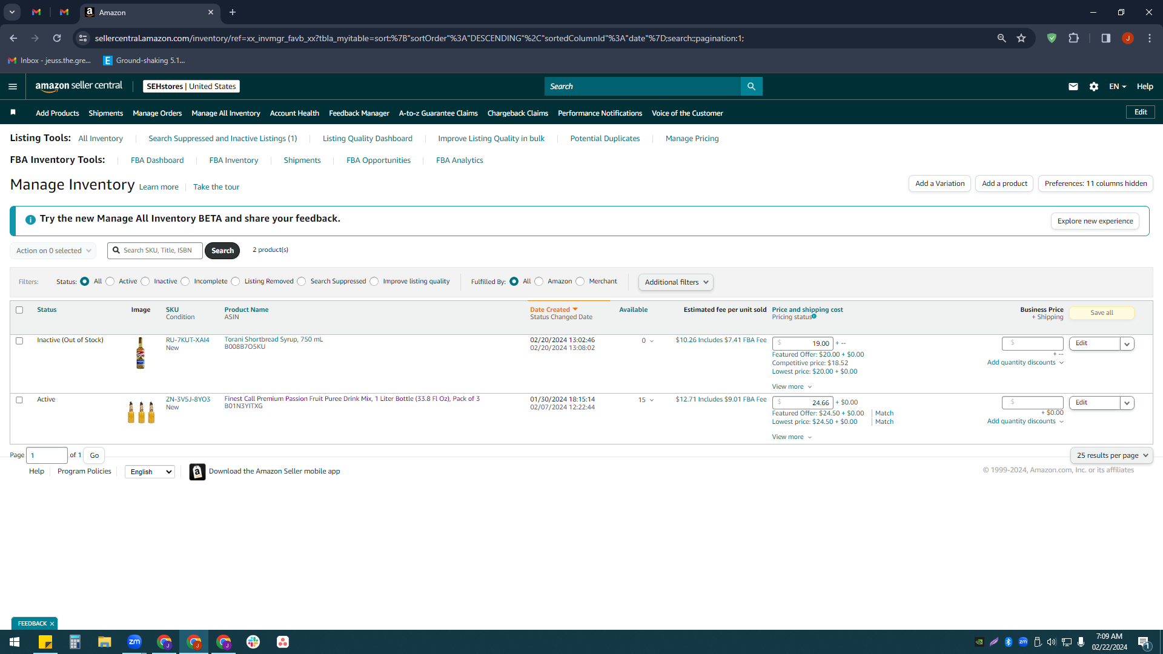Click the search magnifier button in header
The width and height of the screenshot is (1163, 654).
751,87
